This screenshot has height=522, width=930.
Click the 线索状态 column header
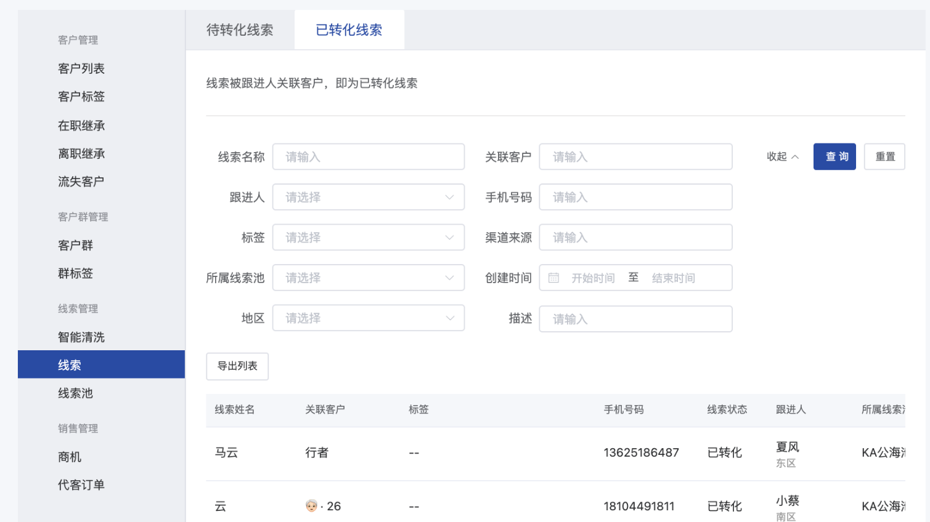click(727, 409)
